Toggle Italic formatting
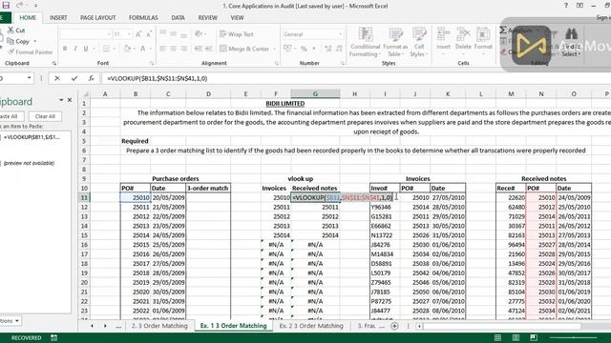Screen dimensions: 611x343 coord(75,49)
